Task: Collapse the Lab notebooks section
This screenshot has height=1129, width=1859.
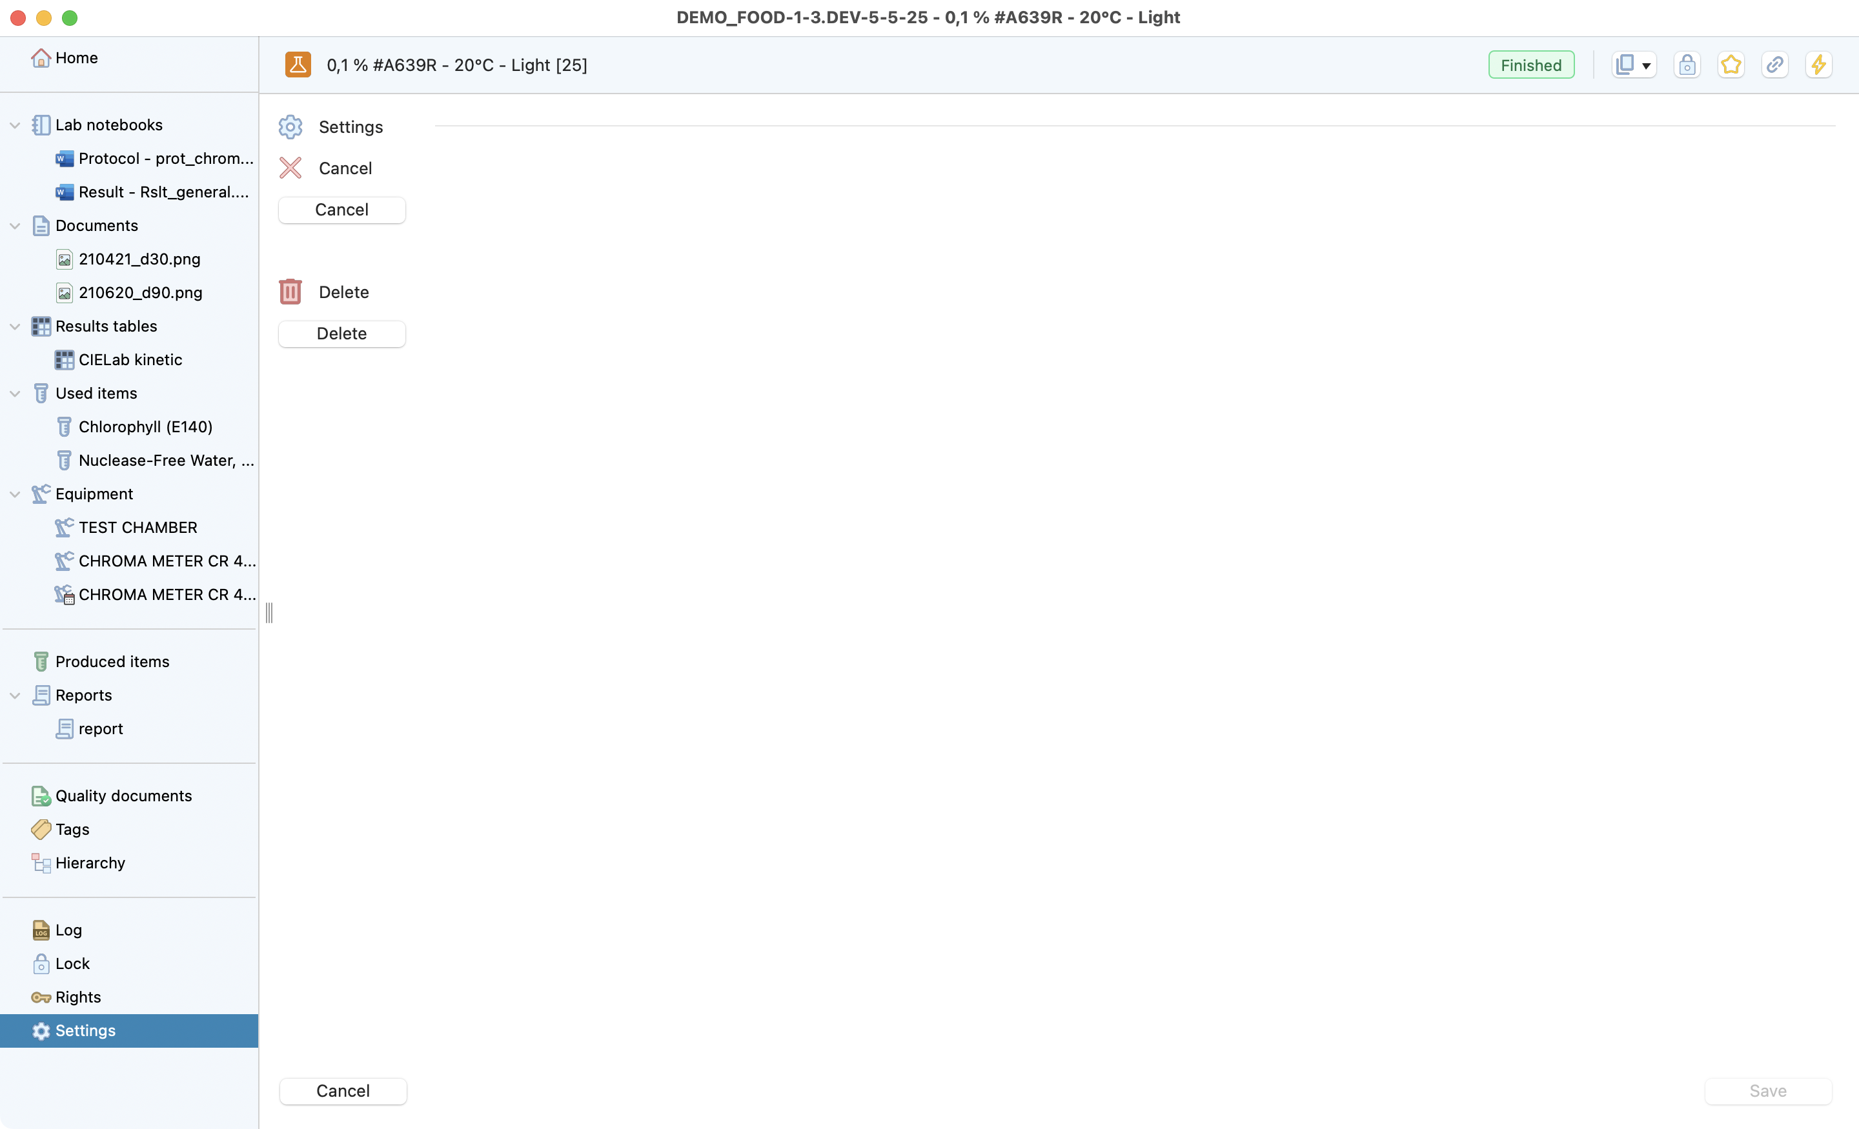Action: click(15, 125)
